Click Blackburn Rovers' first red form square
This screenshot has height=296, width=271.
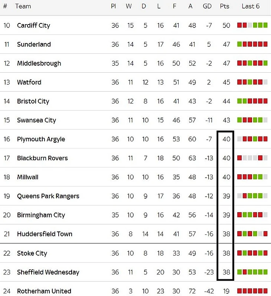[x=239, y=158]
